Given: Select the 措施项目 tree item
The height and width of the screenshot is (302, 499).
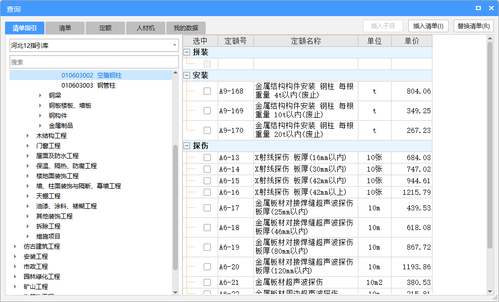Looking at the screenshot, I should (x=48, y=236).
